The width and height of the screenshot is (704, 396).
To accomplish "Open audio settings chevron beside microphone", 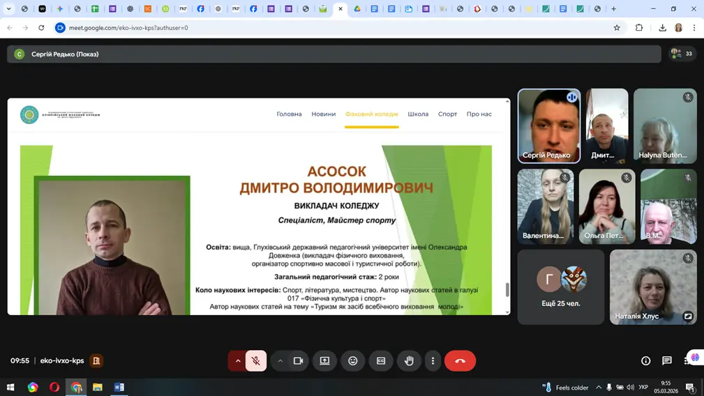I will pos(238,360).
